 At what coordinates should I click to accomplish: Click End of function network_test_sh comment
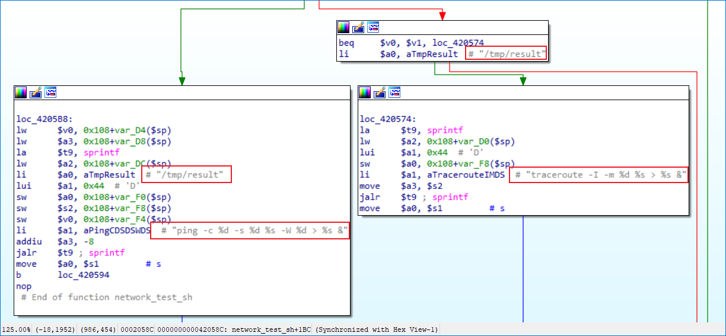click(x=107, y=297)
